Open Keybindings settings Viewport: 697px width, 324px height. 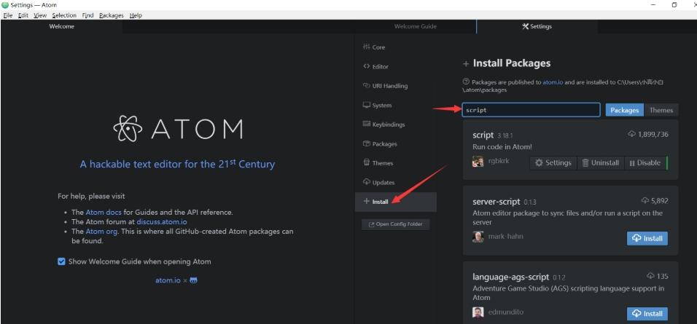[383, 125]
